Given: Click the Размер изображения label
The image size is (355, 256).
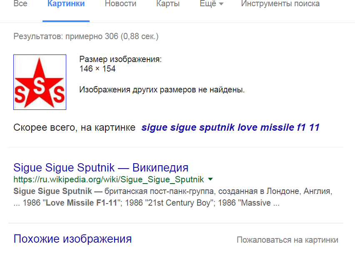Looking at the screenshot, I should coord(120,59).
